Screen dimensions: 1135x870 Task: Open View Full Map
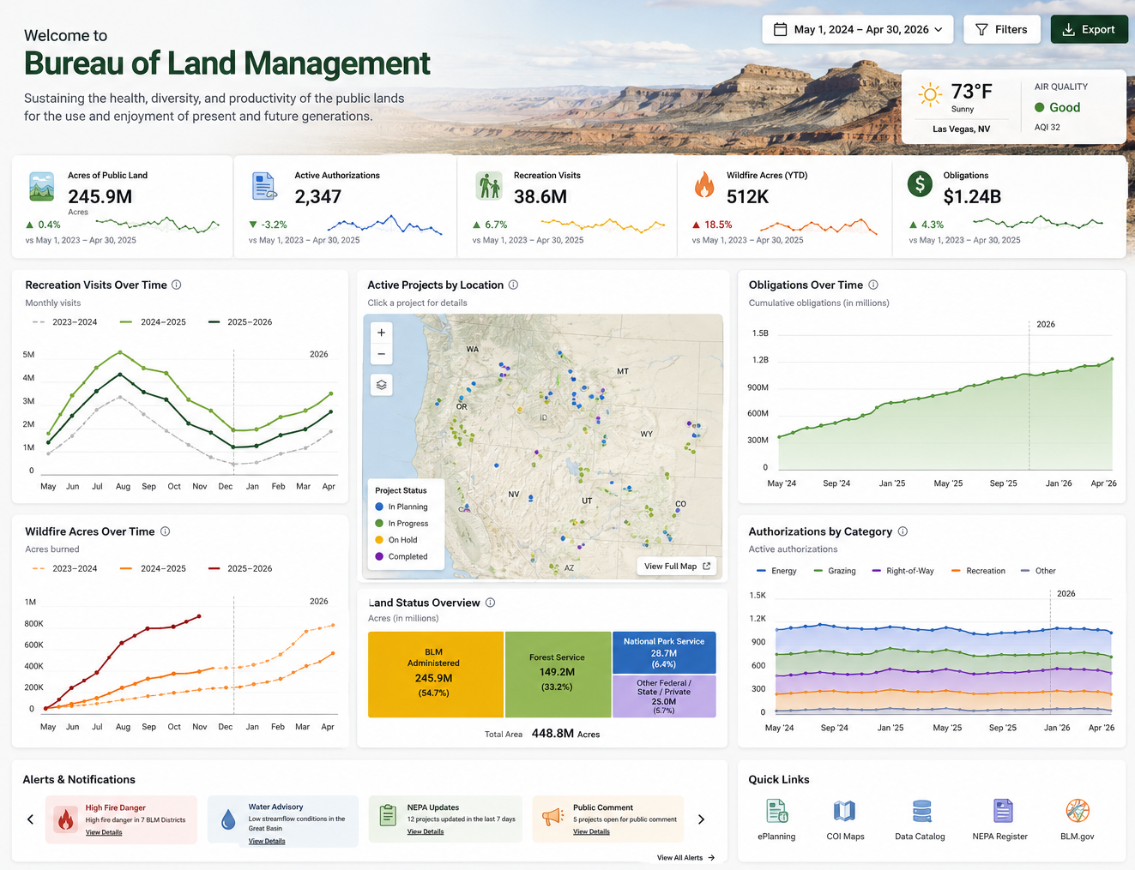pos(677,566)
